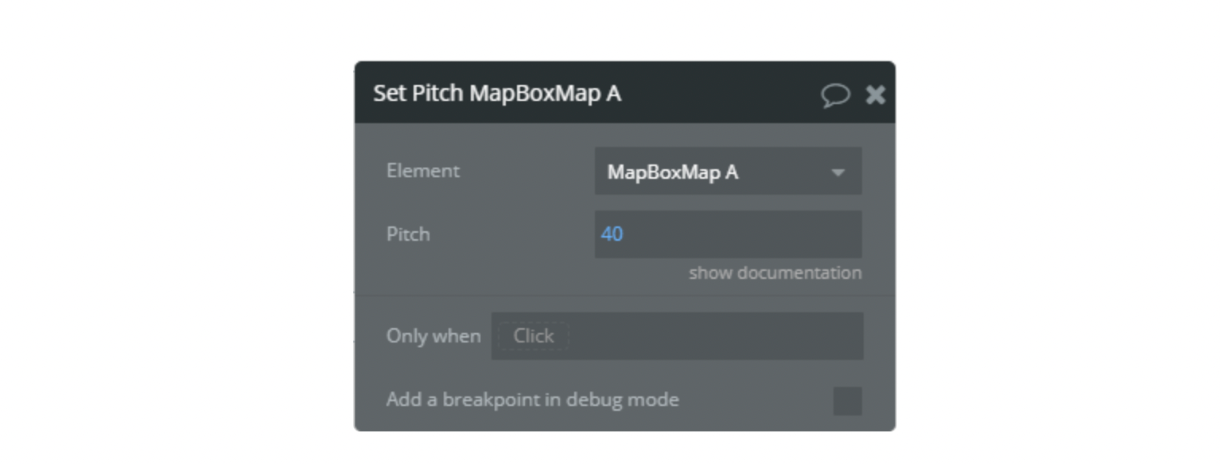Click the Only when label

pos(434,335)
